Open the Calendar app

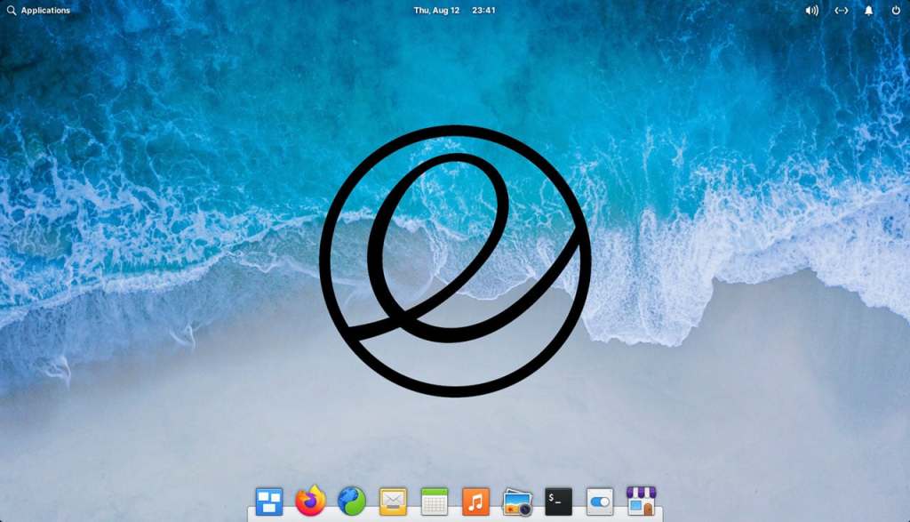[434, 502]
